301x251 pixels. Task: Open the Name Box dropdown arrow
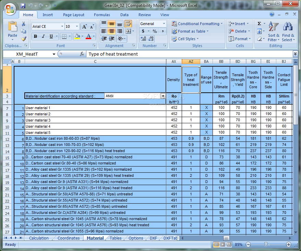click(54, 54)
